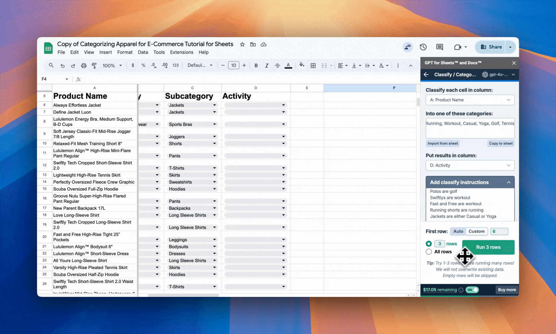Close the GPT for Sheets sidebar
556x334 pixels.
coord(514,63)
